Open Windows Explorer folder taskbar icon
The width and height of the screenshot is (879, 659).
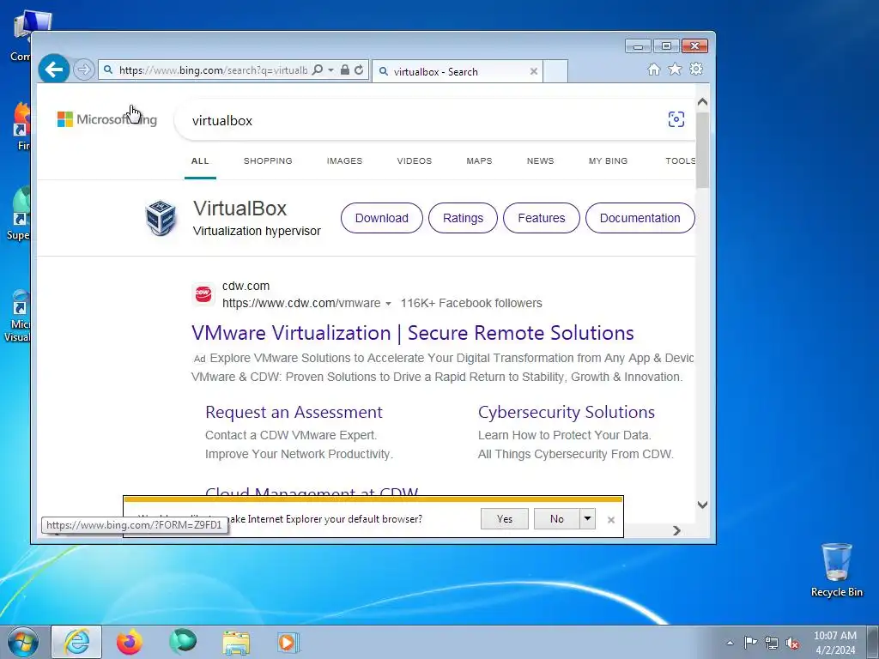click(x=236, y=643)
